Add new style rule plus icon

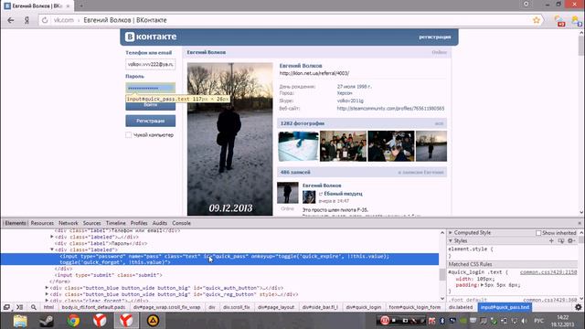click(x=551, y=241)
